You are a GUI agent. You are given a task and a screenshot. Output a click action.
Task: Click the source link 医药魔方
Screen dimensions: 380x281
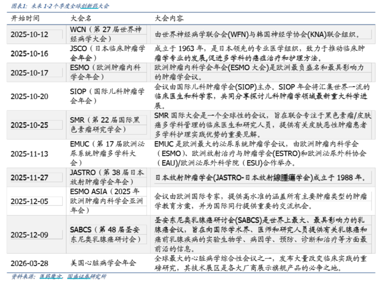click(x=51, y=276)
